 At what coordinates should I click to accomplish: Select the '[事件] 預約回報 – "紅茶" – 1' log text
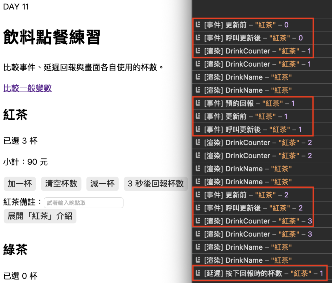point(249,103)
